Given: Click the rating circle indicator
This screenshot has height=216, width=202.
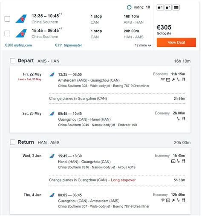Looking at the screenshot, I should point(129,7).
